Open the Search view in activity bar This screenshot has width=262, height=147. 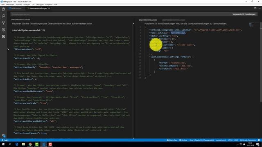point(3,16)
